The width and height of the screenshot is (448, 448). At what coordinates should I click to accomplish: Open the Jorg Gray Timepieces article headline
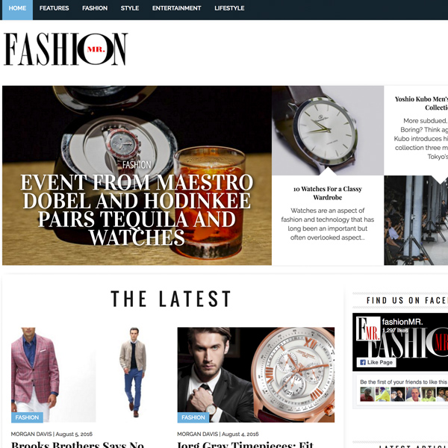[246, 444]
